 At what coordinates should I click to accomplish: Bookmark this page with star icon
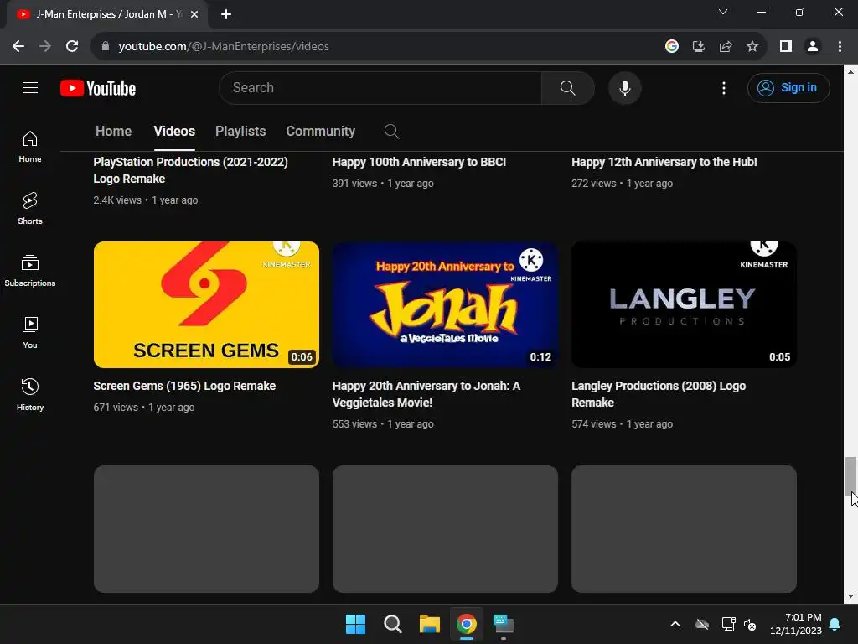point(752,47)
